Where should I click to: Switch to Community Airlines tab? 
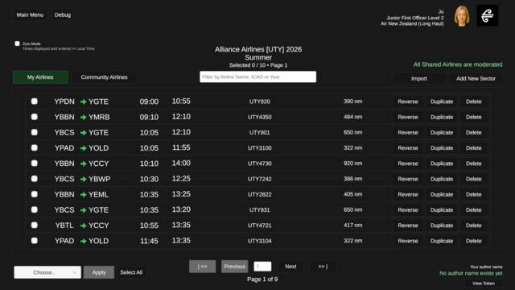(104, 77)
